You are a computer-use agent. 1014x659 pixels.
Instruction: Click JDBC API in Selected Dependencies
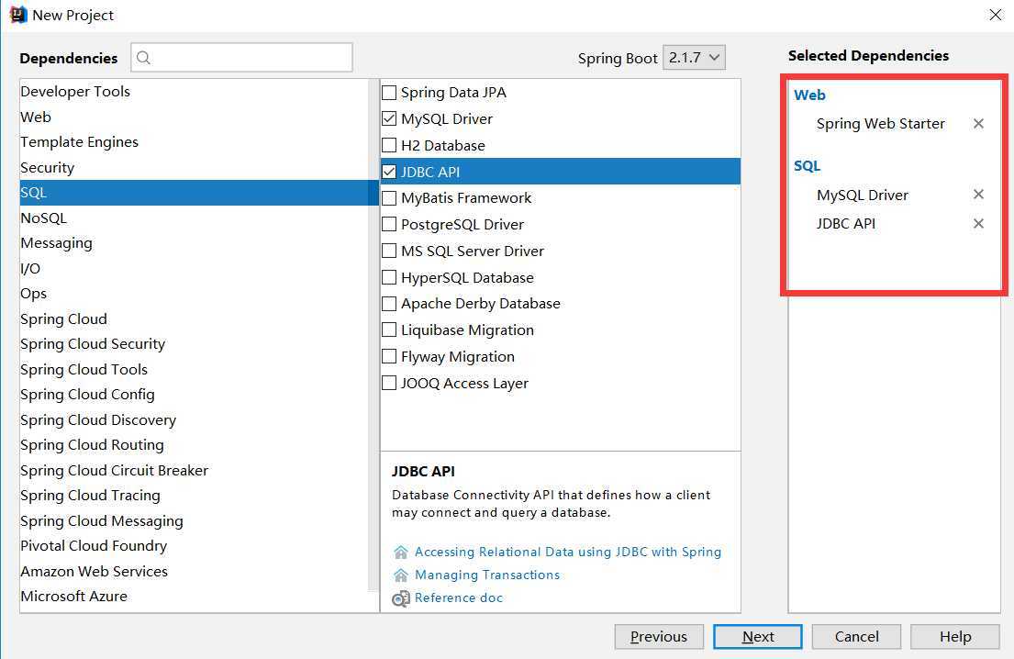tap(845, 224)
